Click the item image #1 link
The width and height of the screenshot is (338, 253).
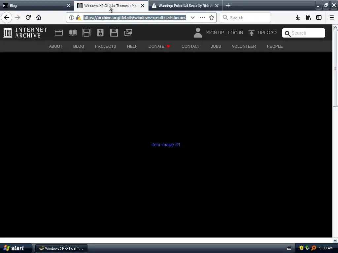point(166,145)
